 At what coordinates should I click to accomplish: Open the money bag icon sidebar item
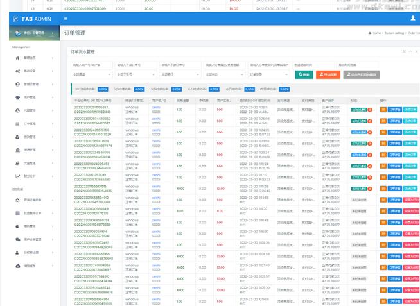(17, 137)
